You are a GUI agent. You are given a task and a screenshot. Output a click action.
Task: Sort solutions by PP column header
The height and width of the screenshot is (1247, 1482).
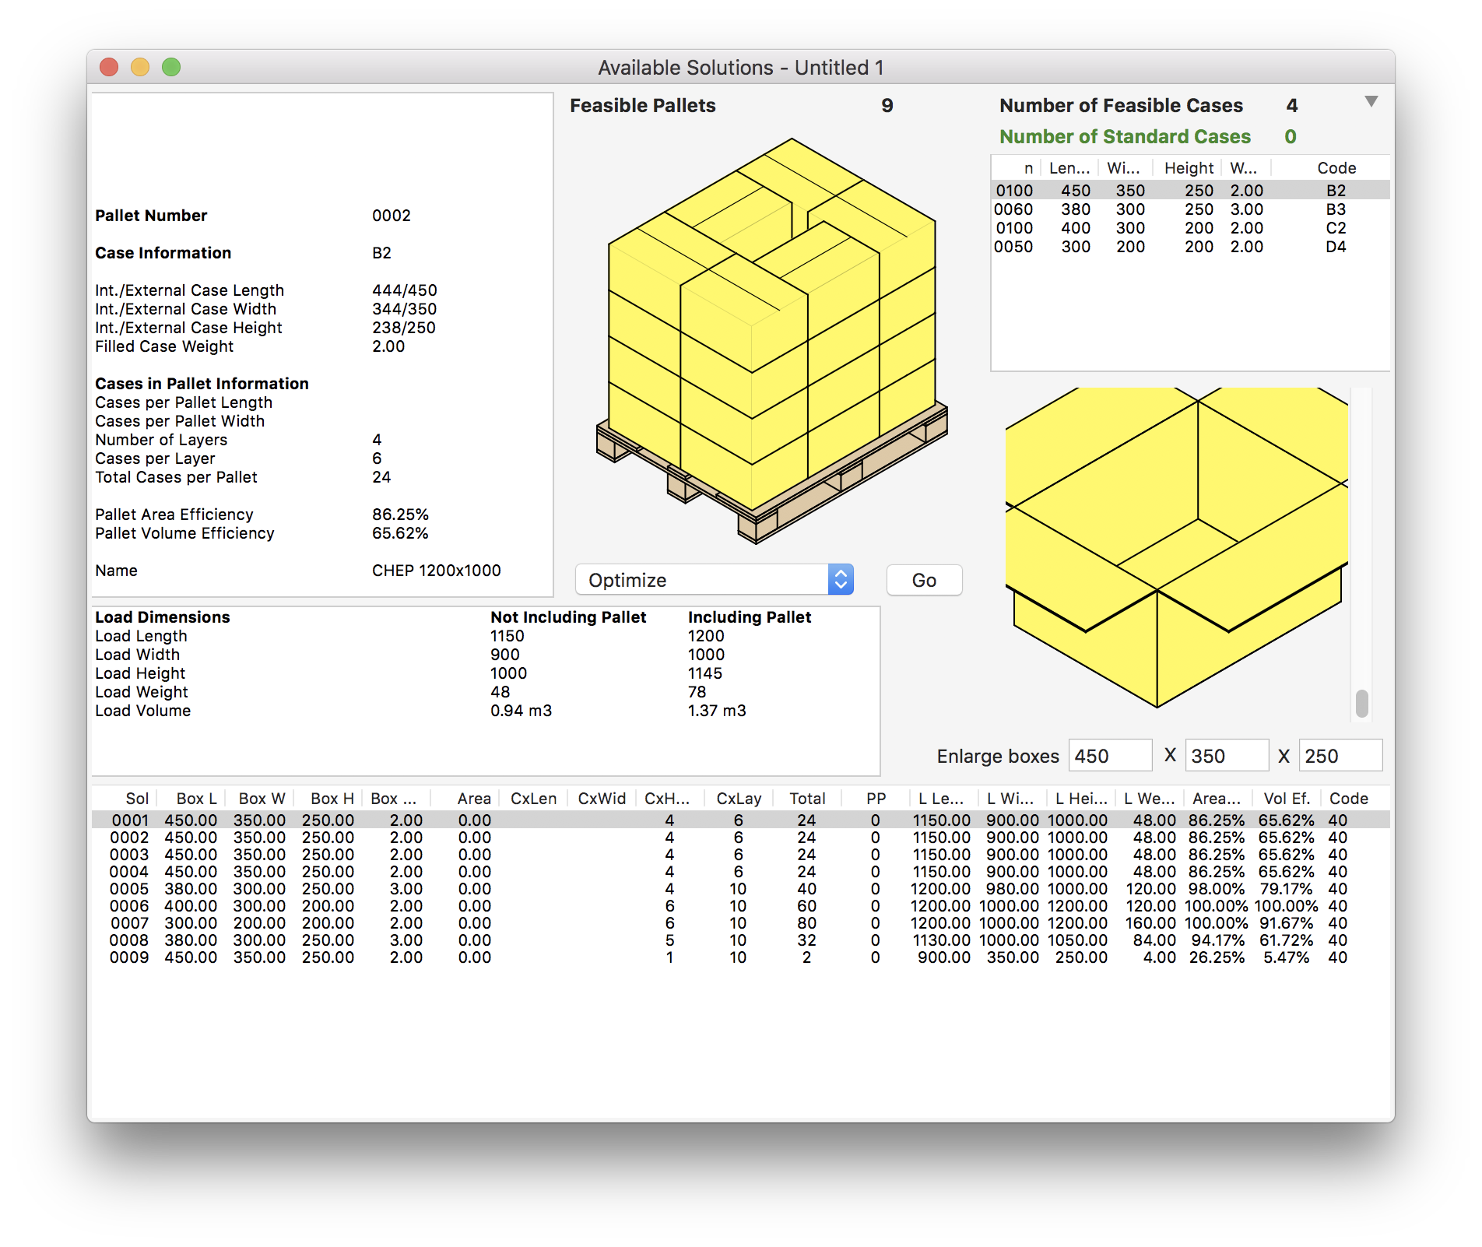click(x=876, y=799)
